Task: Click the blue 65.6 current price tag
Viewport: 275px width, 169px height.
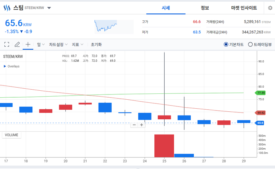Action: click(x=260, y=123)
